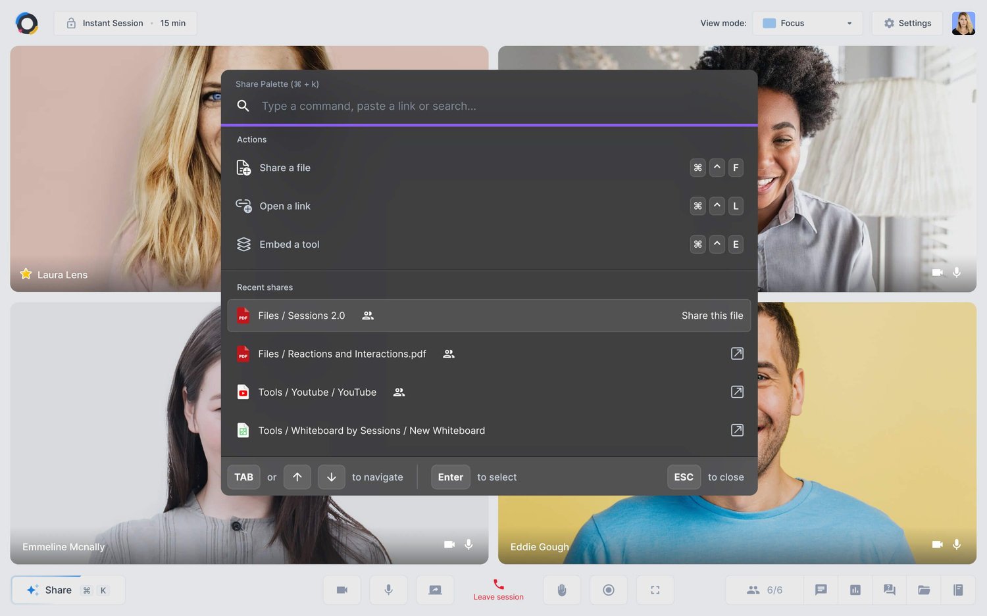Click the F shortcut key badge
Image resolution: width=987 pixels, height=616 pixels.
[x=736, y=168]
